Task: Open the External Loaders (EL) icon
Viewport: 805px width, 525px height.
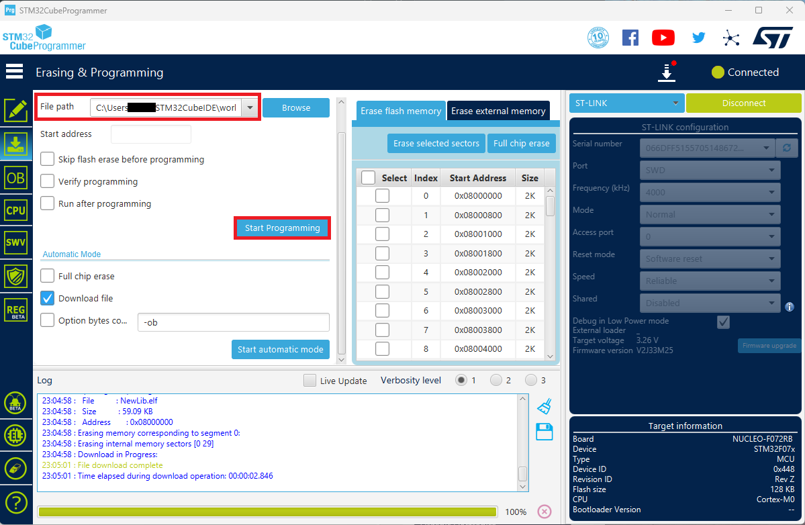Action: tap(15, 435)
